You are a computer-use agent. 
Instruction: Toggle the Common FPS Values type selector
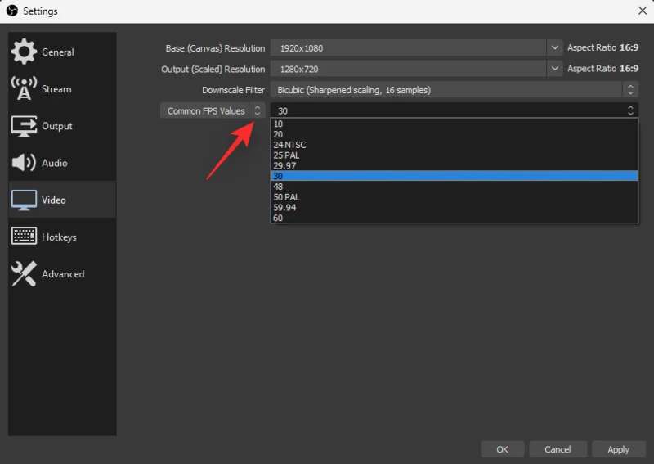(258, 110)
